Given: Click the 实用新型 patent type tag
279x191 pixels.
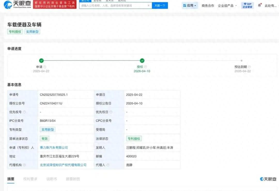Looking at the screenshot, I should coord(48,129).
